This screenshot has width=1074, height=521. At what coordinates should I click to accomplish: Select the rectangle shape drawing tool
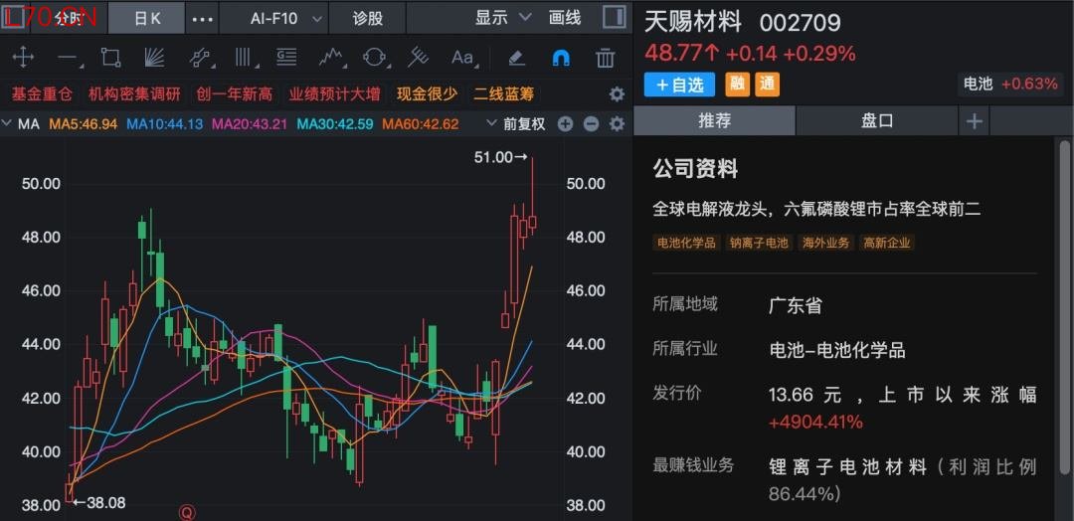[x=110, y=57]
